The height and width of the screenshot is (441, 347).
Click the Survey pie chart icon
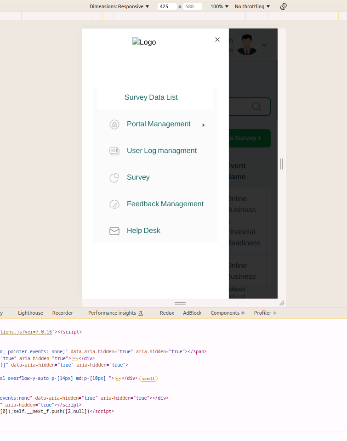pos(114,178)
